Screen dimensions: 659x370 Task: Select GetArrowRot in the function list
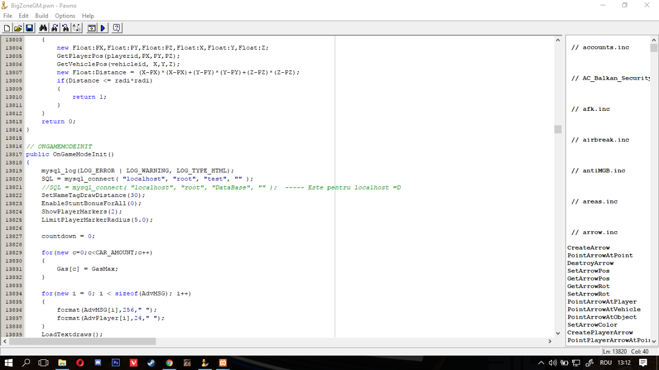tap(588, 286)
